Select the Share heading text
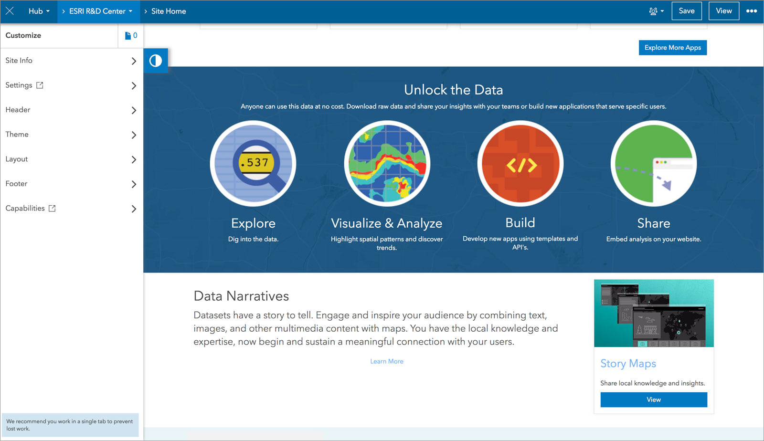This screenshot has height=441, width=764. coord(654,223)
